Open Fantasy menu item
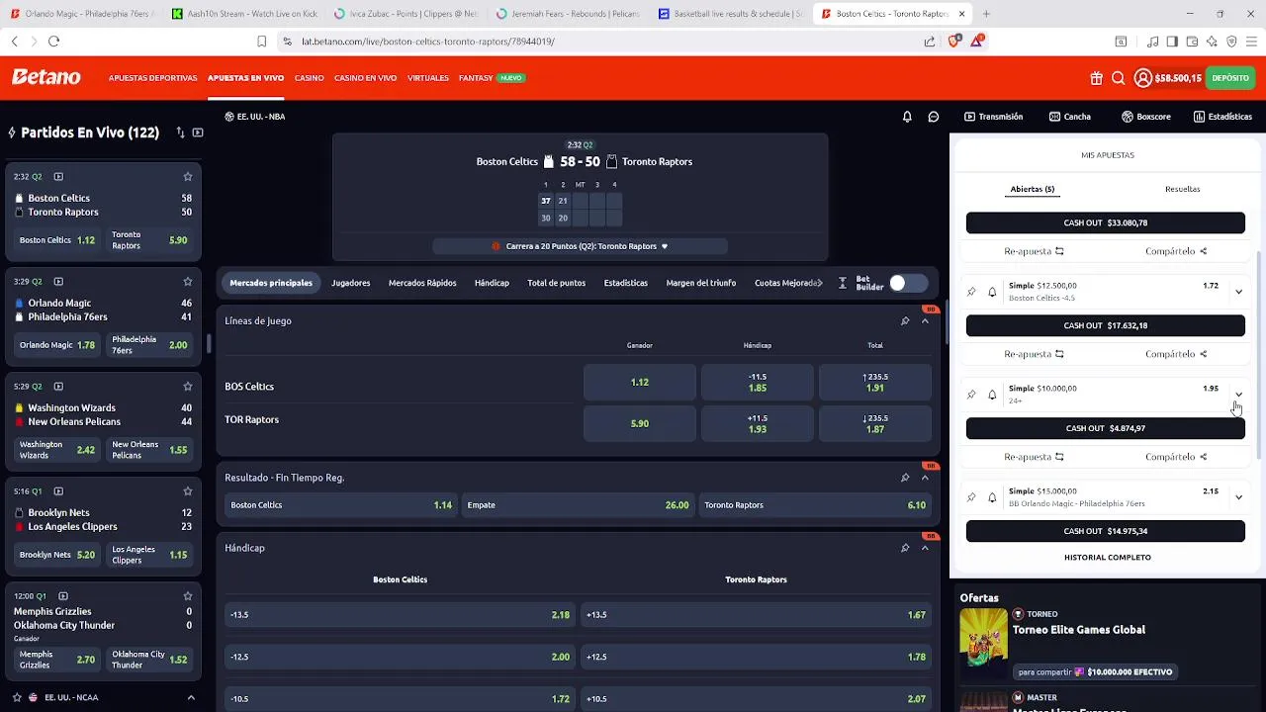 click(x=476, y=78)
